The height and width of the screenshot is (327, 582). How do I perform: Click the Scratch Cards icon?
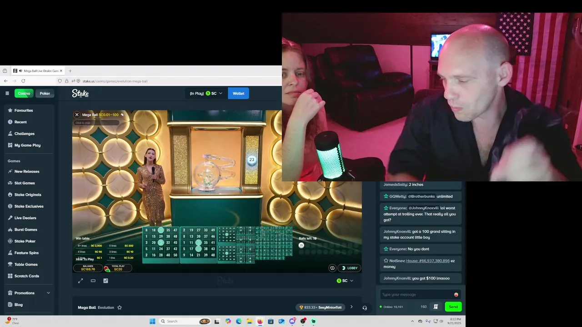pyautogui.click(x=10, y=276)
